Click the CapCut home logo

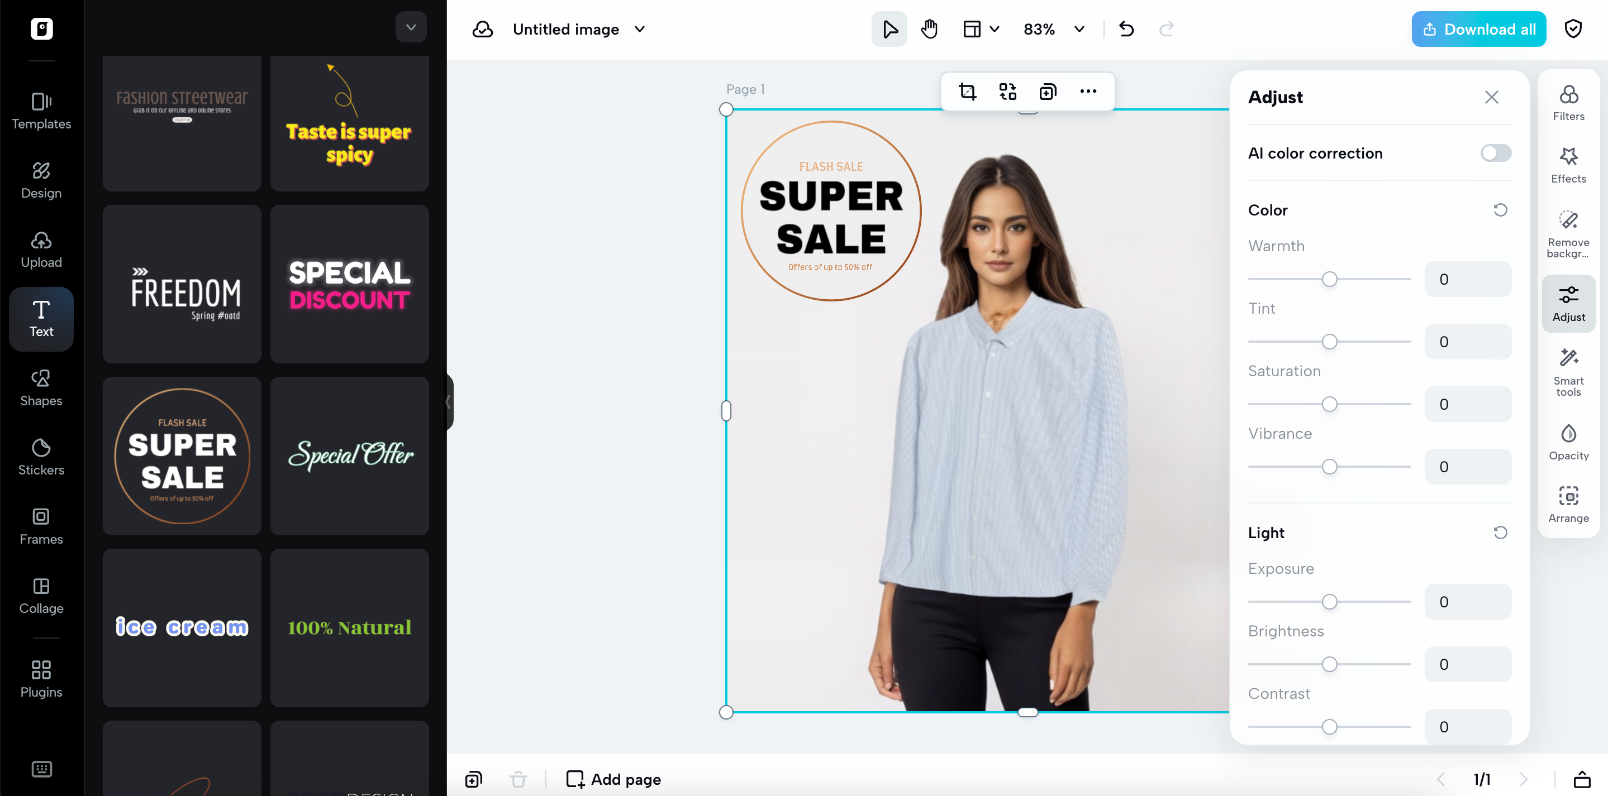(x=42, y=28)
